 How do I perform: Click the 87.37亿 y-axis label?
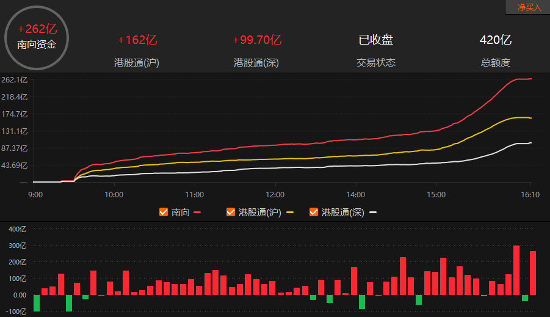(15, 148)
